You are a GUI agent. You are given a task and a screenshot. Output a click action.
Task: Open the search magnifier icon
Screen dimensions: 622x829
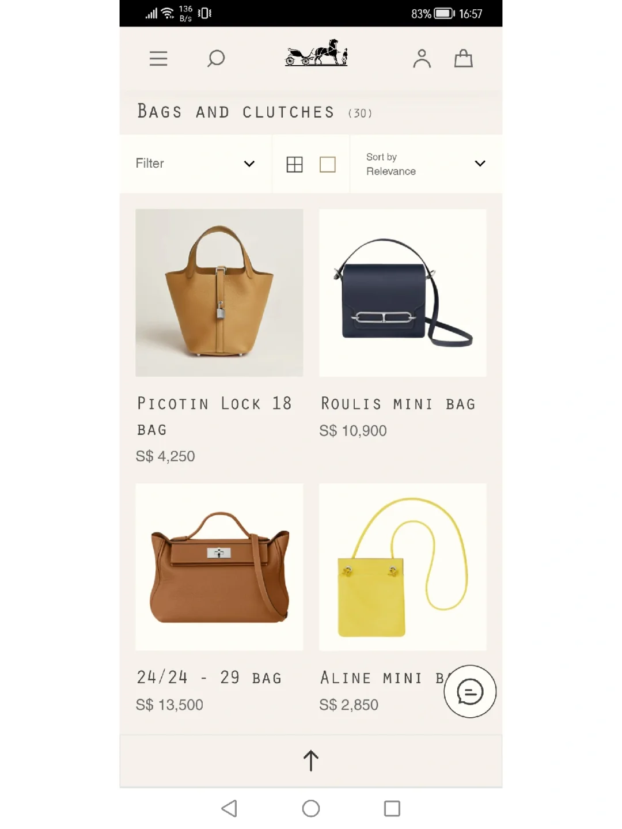(x=216, y=58)
